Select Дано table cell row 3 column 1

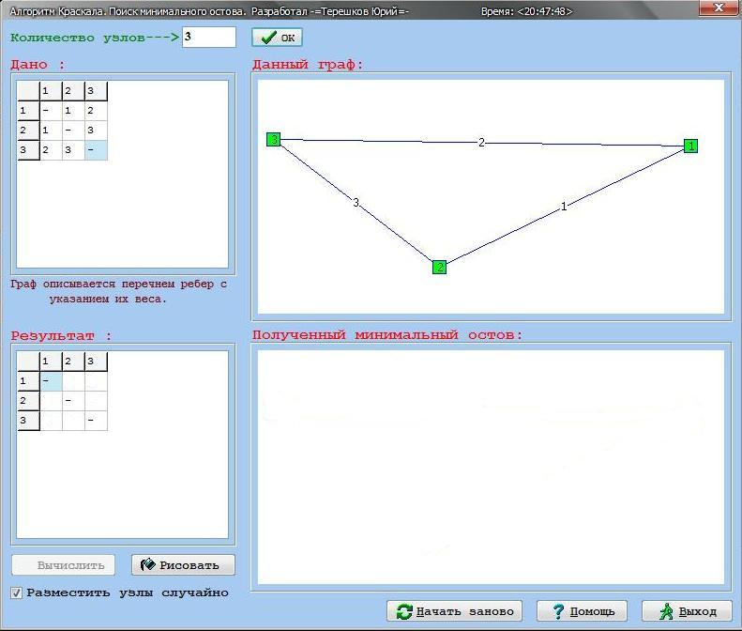(51, 150)
